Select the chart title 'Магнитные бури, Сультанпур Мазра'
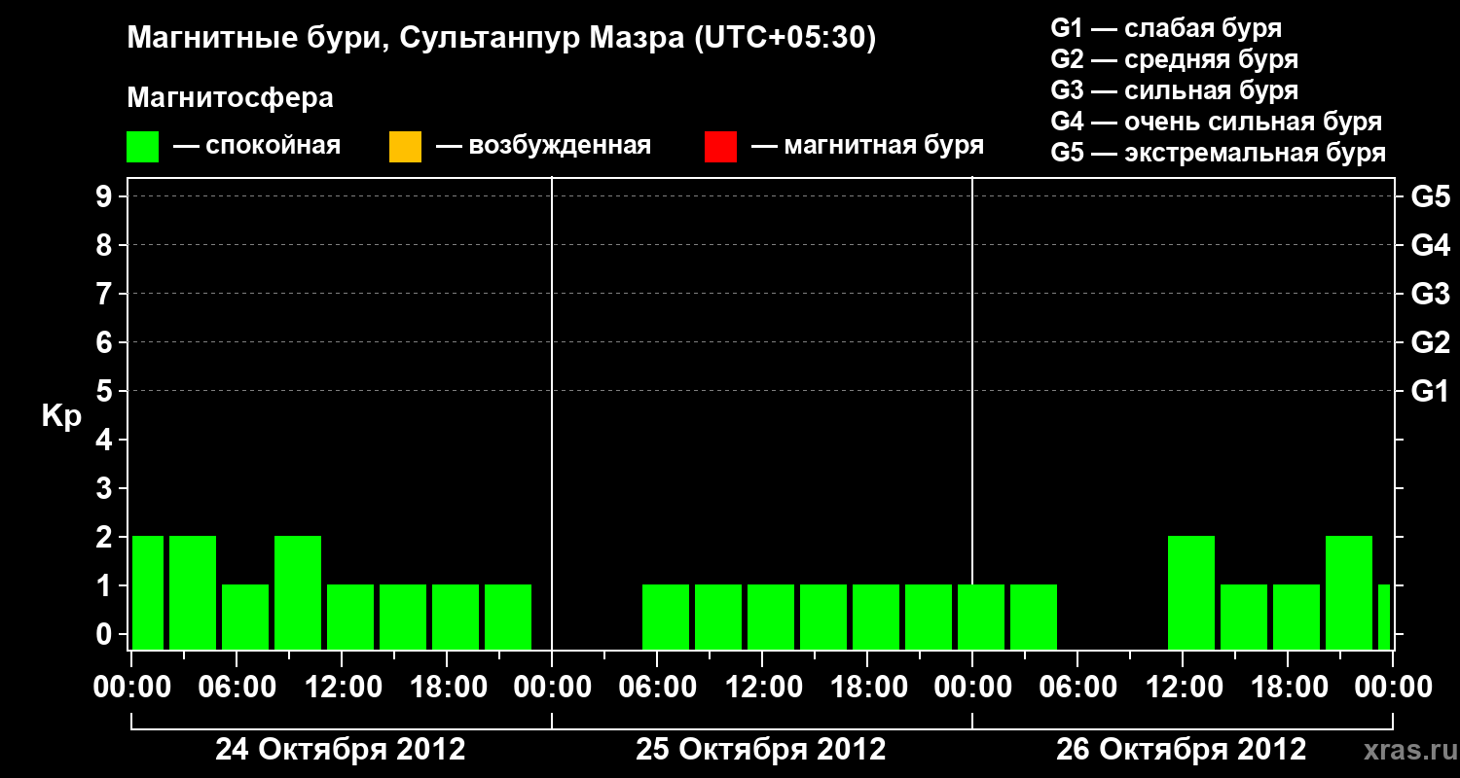The width and height of the screenshot is (1460, 778). point(404,40)
